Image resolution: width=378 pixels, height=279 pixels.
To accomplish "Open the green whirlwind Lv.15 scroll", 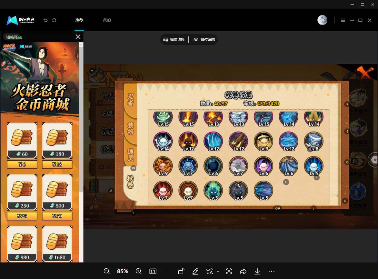I will point(163,119).
